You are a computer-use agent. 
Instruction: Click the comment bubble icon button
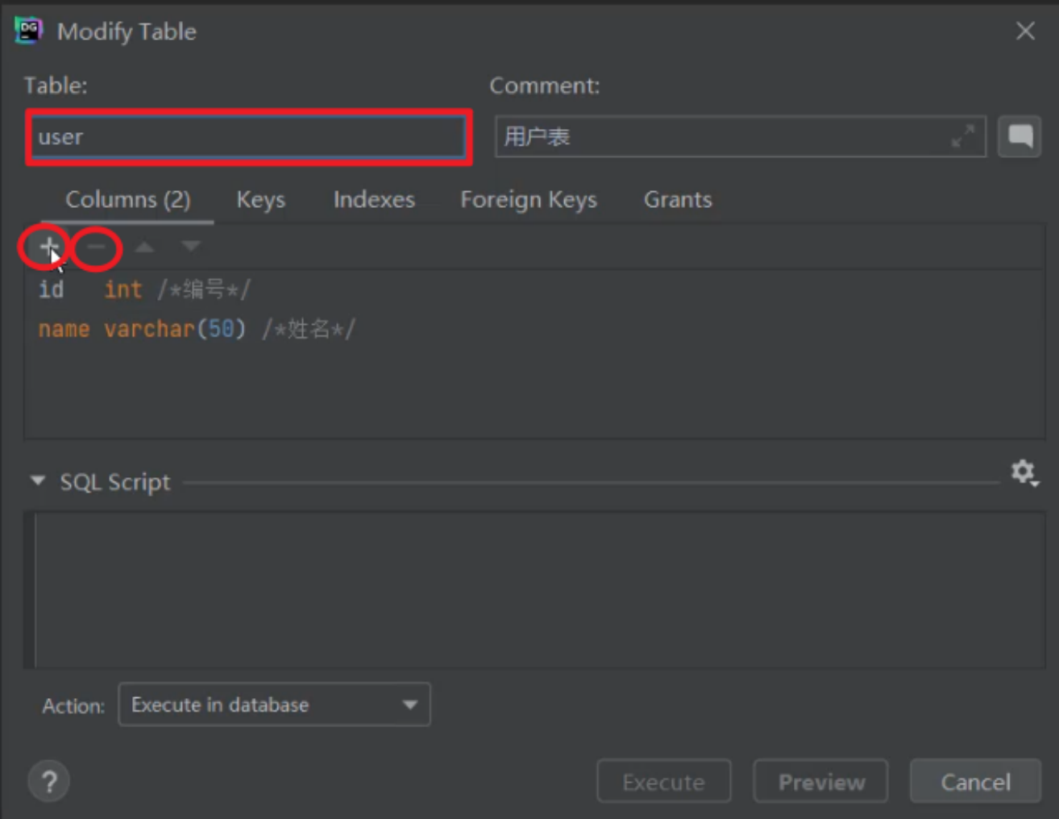click(1020, 136)
